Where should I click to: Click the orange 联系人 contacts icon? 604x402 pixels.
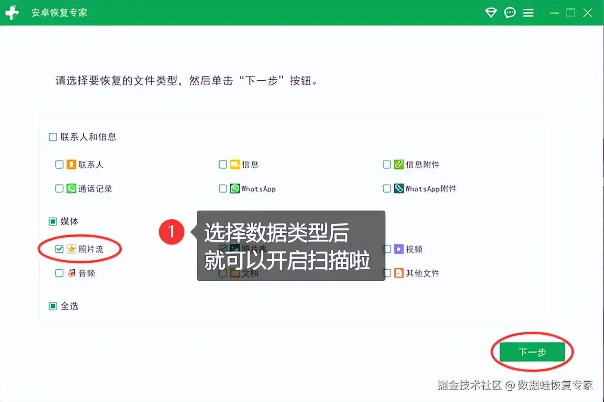71,164
